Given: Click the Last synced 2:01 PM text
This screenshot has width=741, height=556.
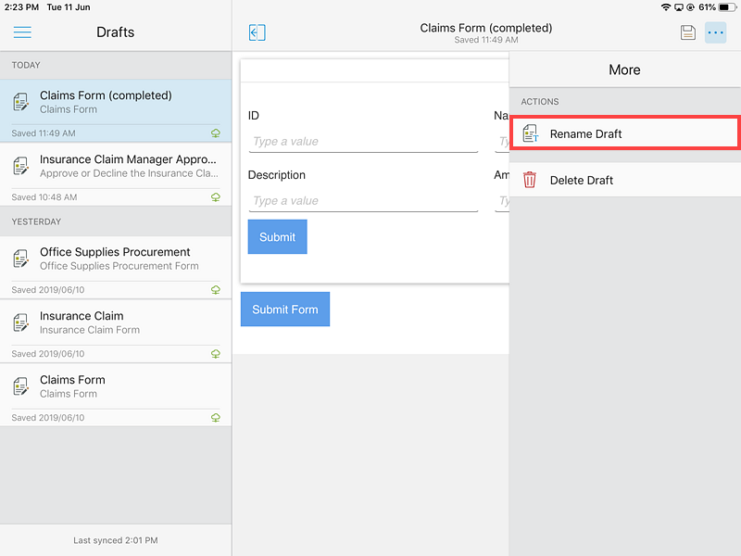Looking at the screenshot, I should pyautogui.click(x=116, y=540).
